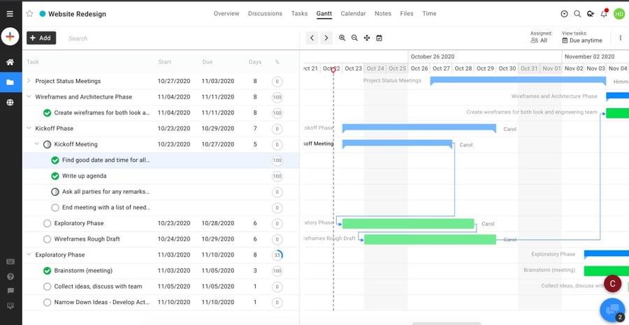Uncheck the Write up agenda task
This screenshot has width=629, height=325.
(55, 176)
